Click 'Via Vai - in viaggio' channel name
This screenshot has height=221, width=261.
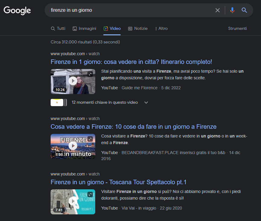(x=139, y=208)
